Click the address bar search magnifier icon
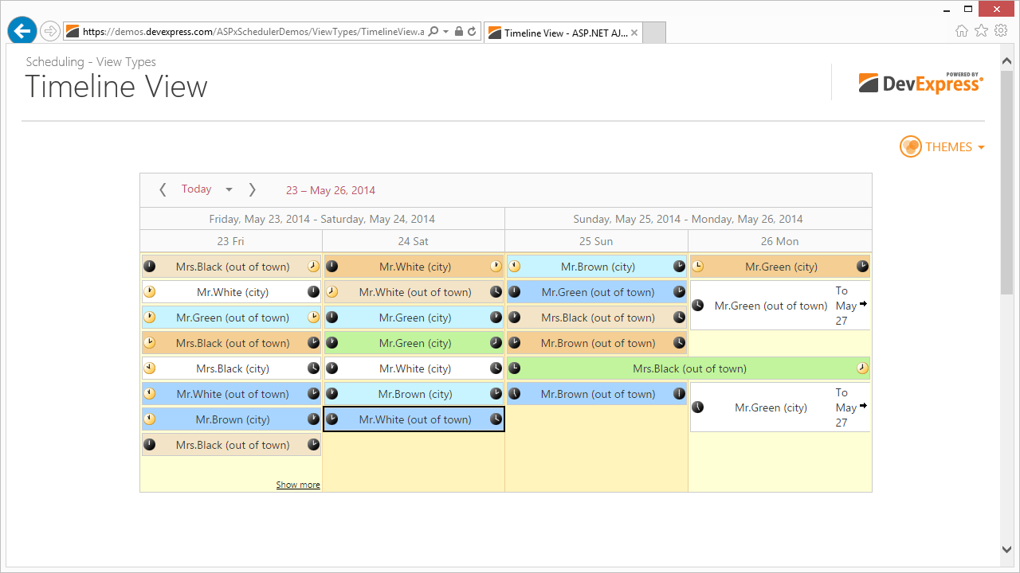Viewport: 1020px width, 573px height. [433, 32]
